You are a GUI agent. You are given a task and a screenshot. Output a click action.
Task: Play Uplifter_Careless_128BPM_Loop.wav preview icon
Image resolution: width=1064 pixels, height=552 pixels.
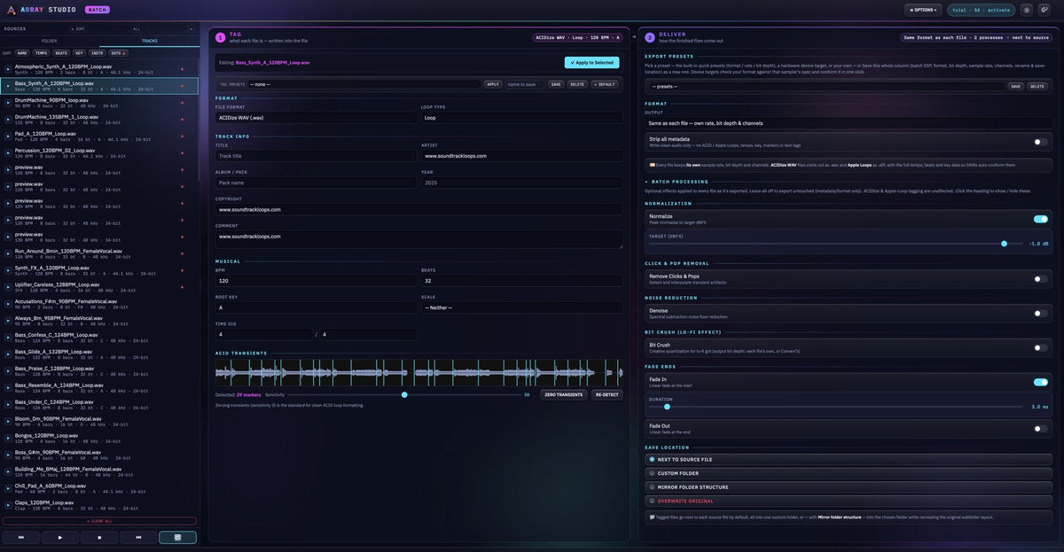(x=8, y=287)
